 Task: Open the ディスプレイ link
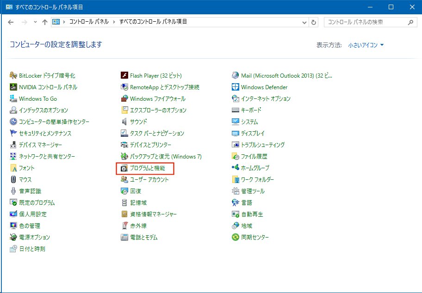click(x=253, y=133)
